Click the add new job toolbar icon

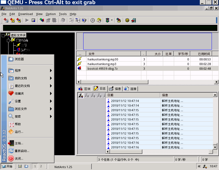pos(6,20)
